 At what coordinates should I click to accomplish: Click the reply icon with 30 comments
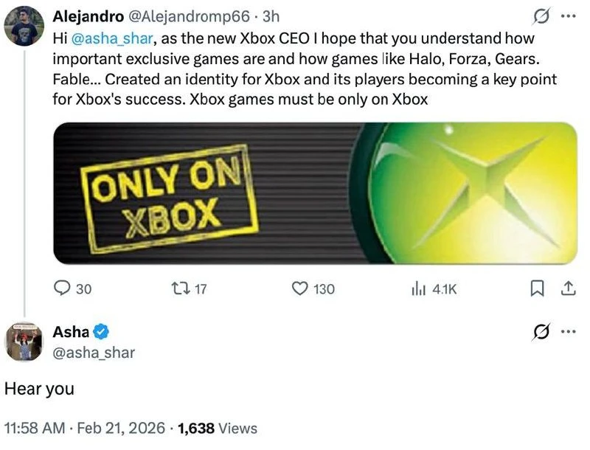coord(63,289)
